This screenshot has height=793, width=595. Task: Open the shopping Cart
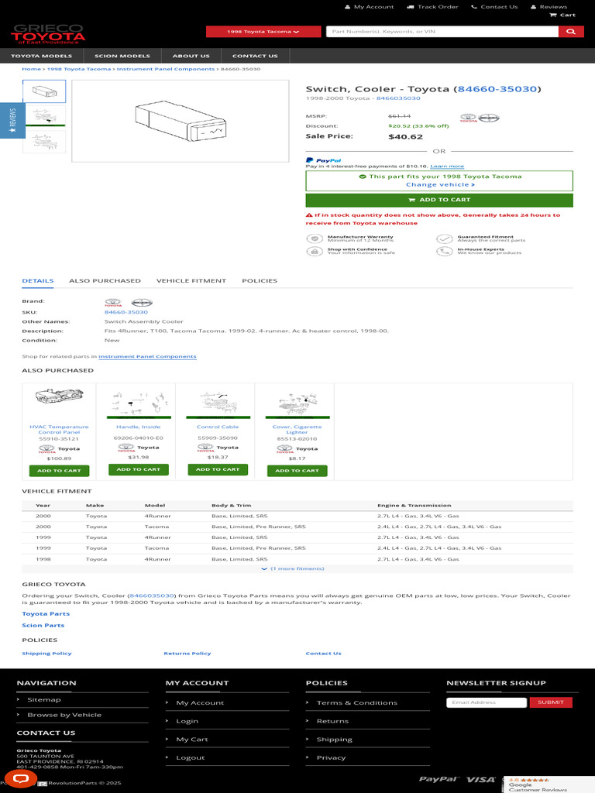click(562, 15)
